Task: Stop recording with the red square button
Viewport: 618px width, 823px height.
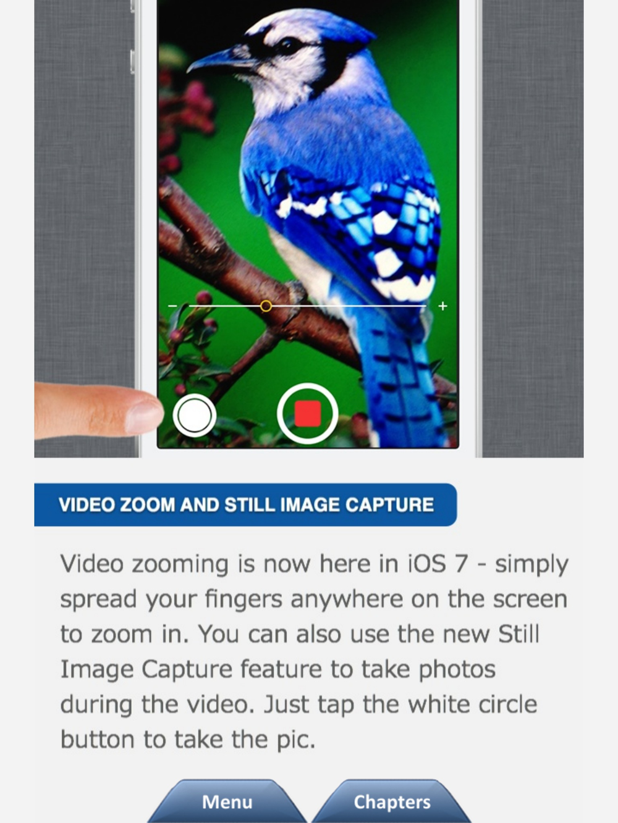Action: point(308,414)
